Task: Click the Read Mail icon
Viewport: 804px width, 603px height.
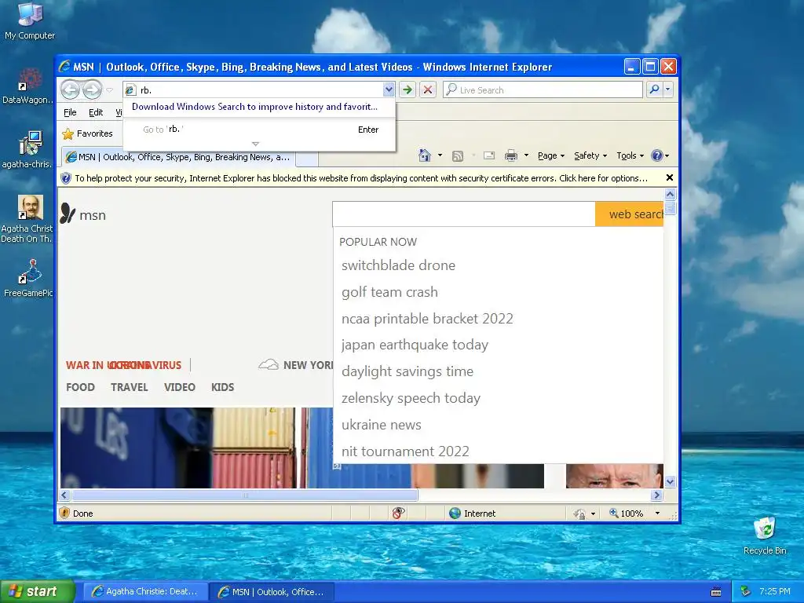Action: (489, 155)
